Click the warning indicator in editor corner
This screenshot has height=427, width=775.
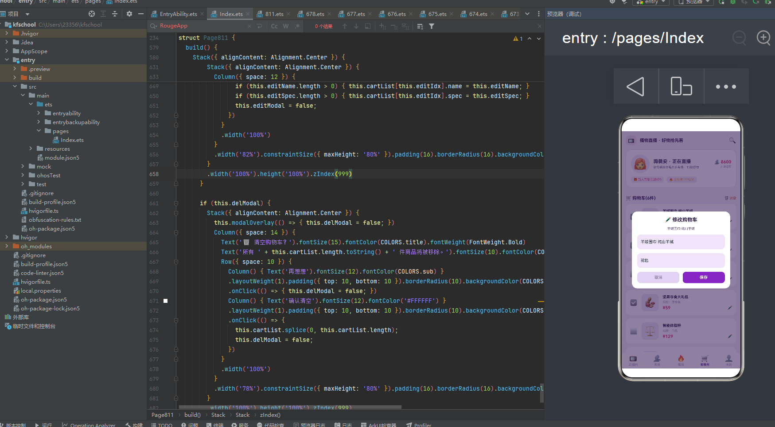[x=518, y=39]
